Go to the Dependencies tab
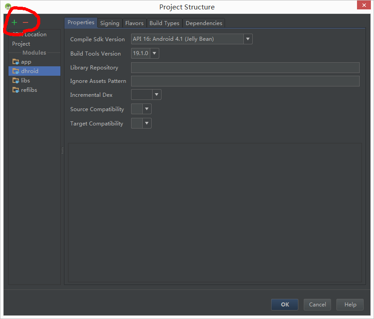The width and height of the screenshot is (374, 319). pos(204,23)
